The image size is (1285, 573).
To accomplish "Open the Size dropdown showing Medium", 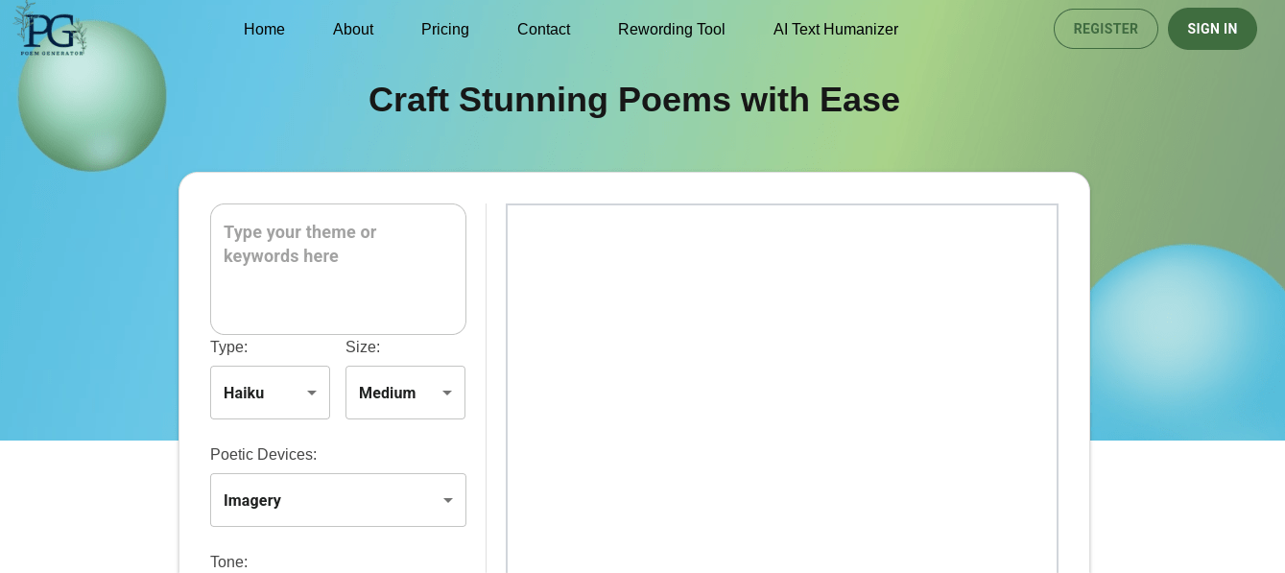I will [x=405, y=393].
